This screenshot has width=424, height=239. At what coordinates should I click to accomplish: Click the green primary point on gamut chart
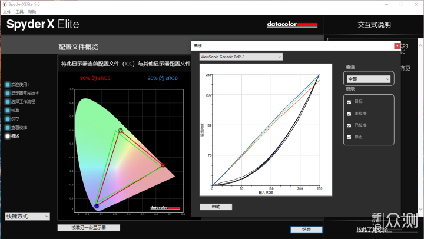pyautogui.click(x=121, y=131)
